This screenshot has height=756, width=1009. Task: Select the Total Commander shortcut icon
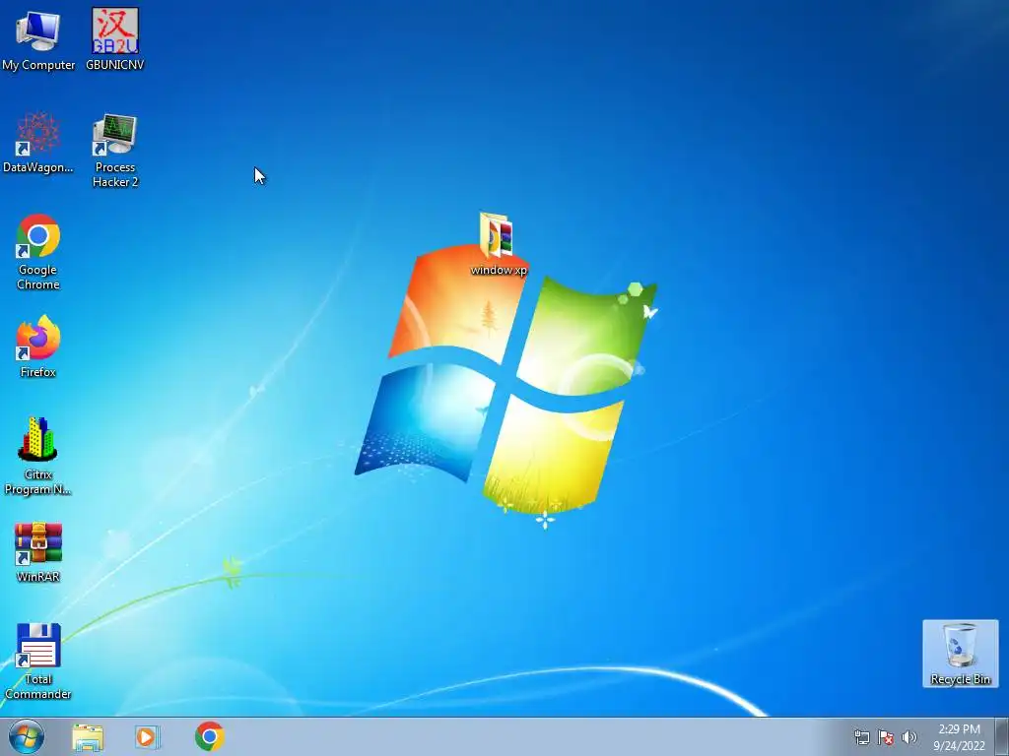click(38, 661)
